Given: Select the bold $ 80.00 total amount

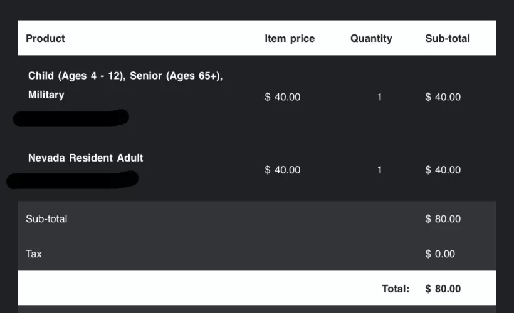Looking at the screenshot, I should tap(443, 289).
